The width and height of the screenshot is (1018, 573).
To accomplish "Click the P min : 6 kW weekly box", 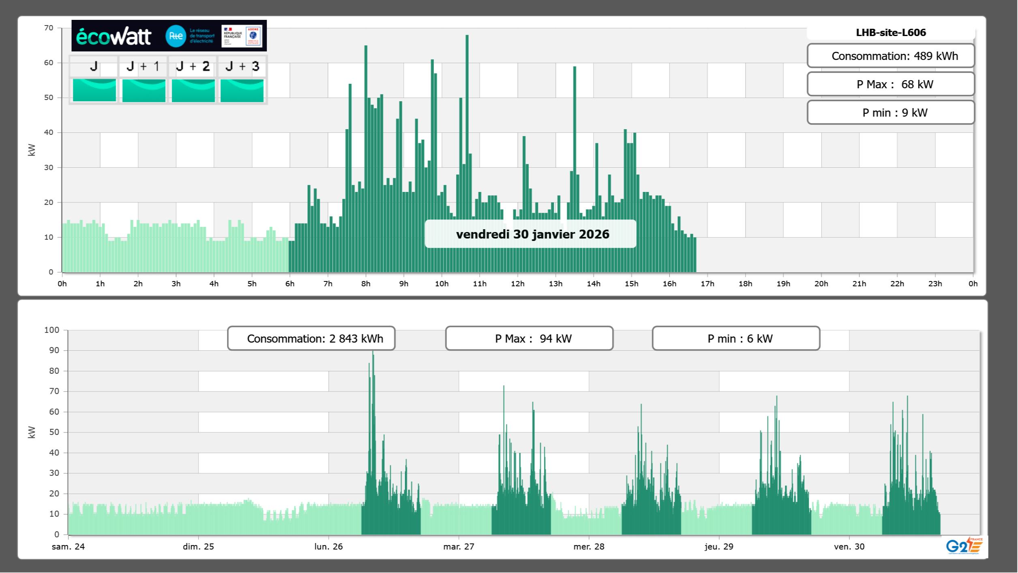I will click(736, 339).
